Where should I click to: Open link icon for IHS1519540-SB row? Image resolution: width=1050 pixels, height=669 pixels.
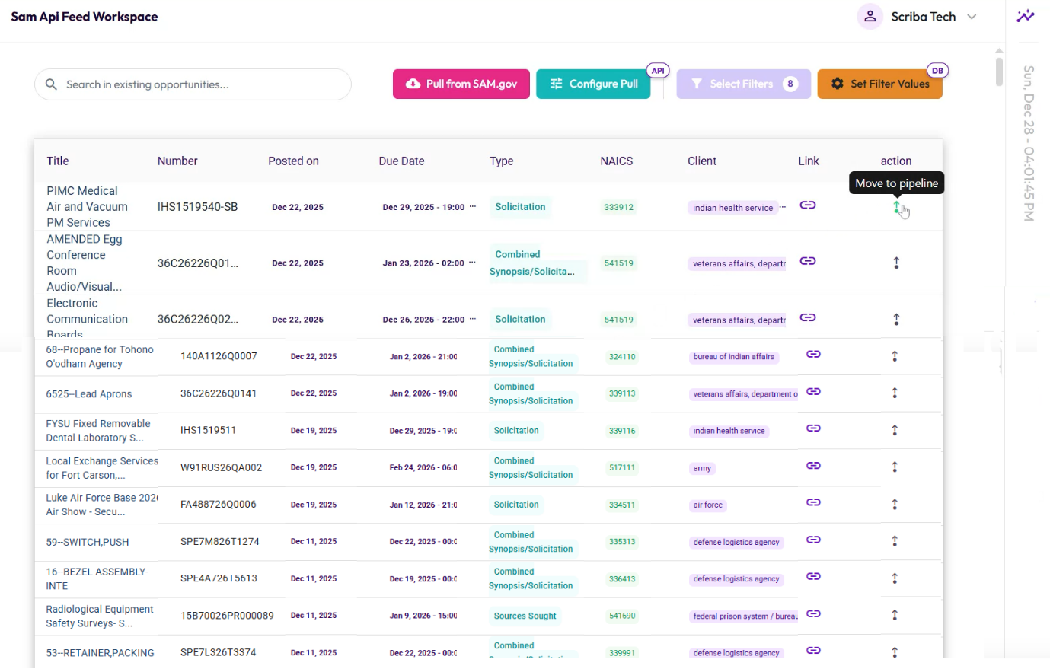808,205
